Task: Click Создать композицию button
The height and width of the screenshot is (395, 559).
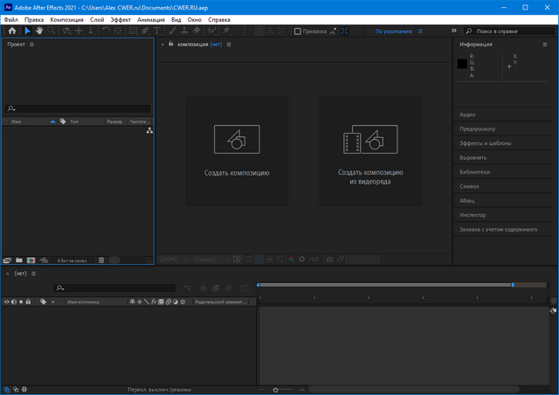Action: click(x=237, y=150)
